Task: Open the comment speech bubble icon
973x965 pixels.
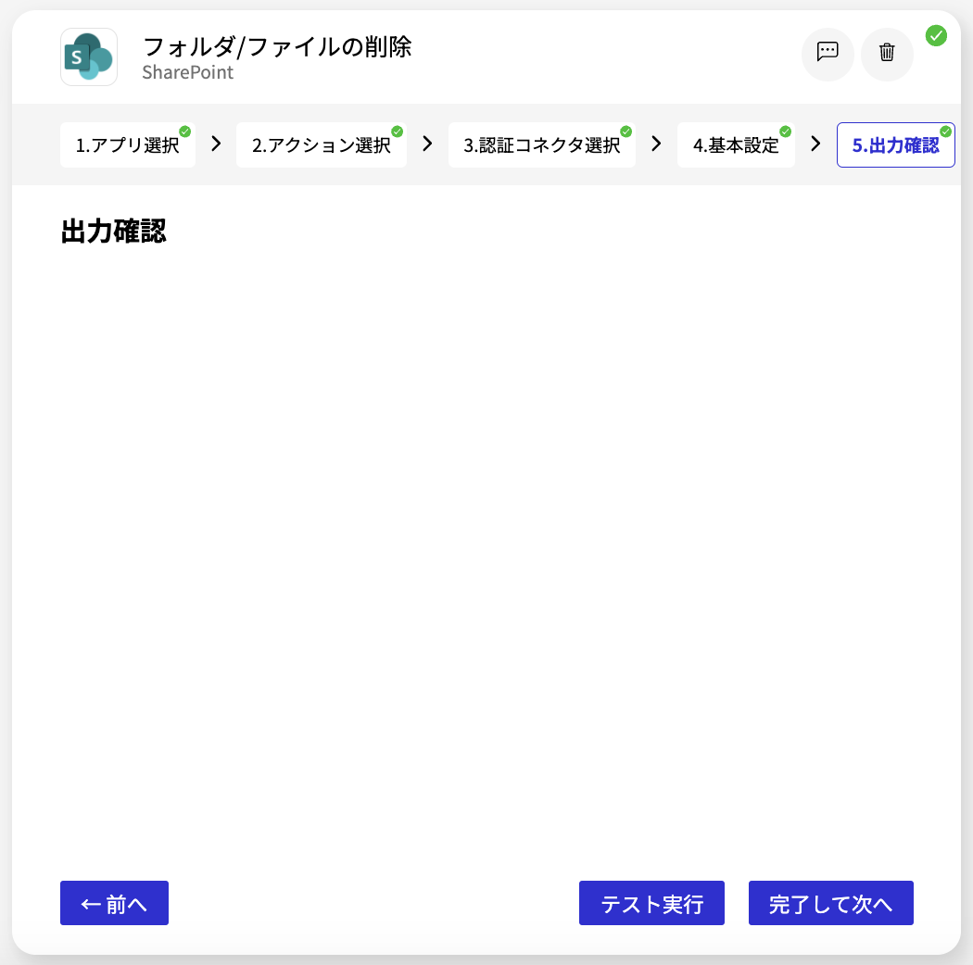Action: [828, 54]
